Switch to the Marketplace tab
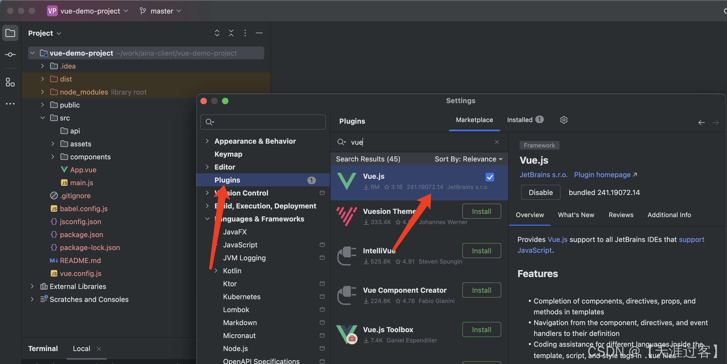Image resolution: width=727 pixels, height=364 pixels. pyautogui.click(x=474, y=120)
